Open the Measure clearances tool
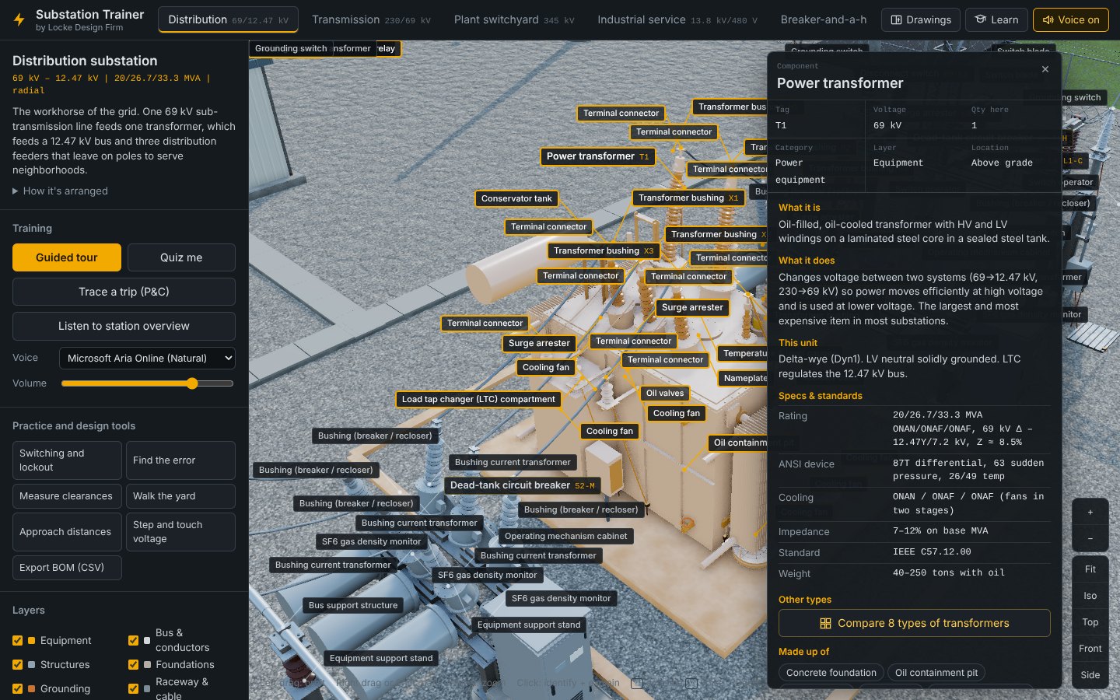Viewport: 1120px width, 700px height. coord(67,496)
